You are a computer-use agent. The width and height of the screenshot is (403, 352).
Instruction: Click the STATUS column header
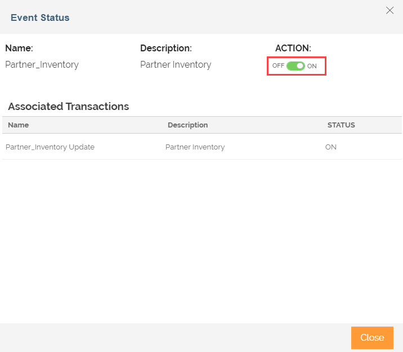(341, 125)
